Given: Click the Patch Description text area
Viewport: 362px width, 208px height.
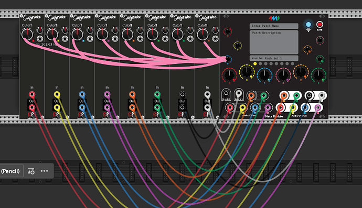Looking at the screenshot, I should click(274, 42).
